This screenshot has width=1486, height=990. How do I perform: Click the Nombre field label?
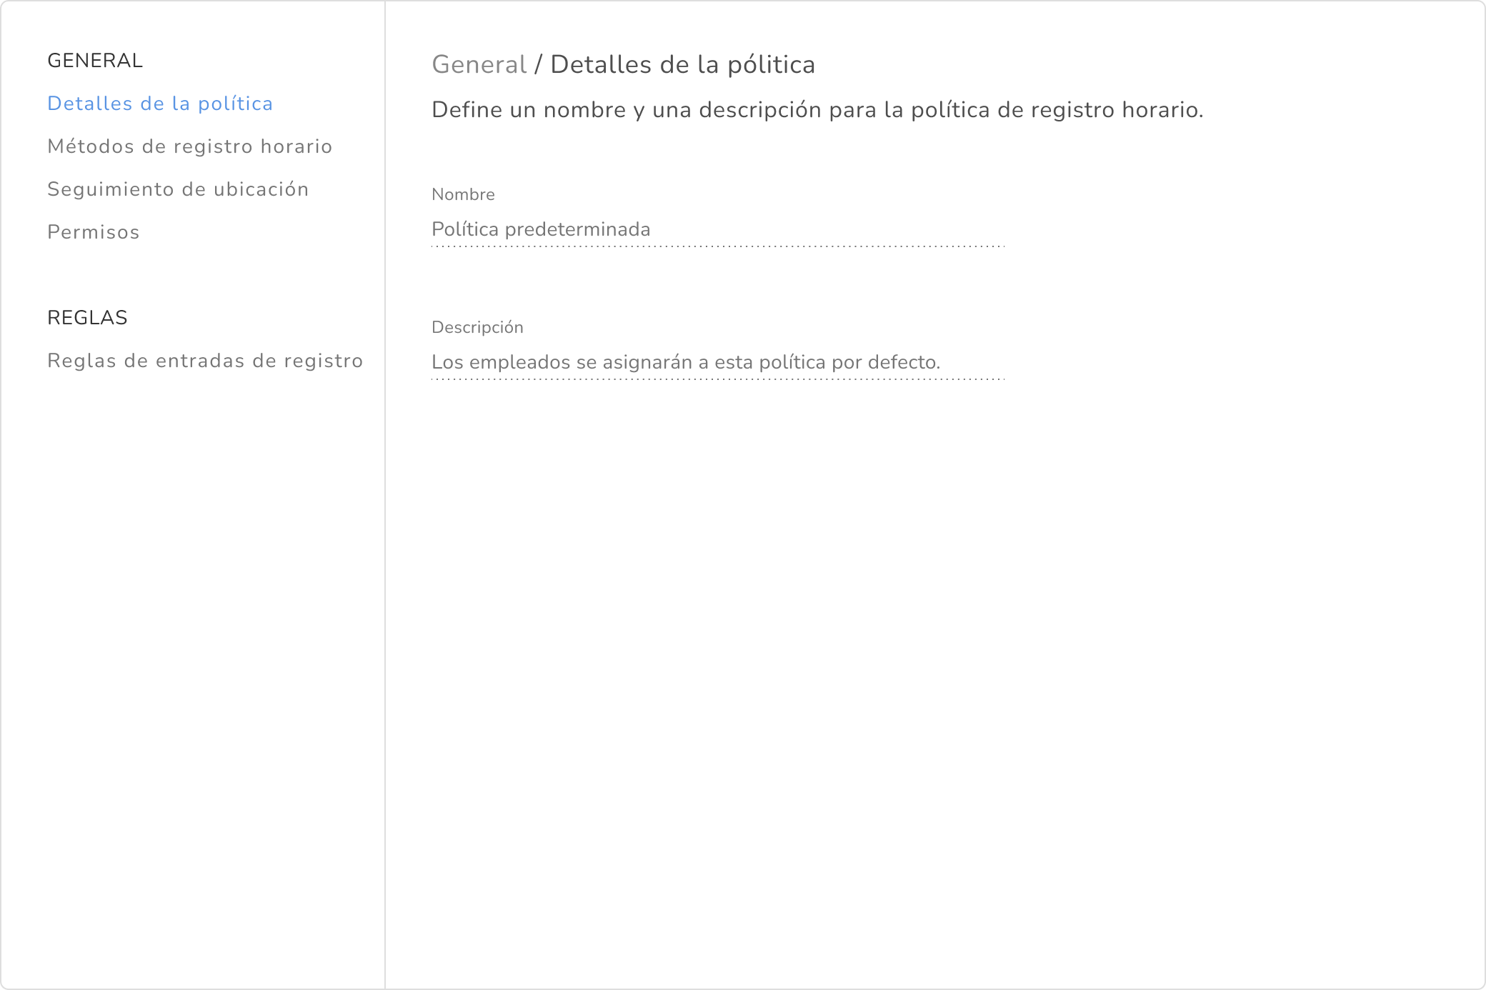pyautogui.click(x=463, y=194)
